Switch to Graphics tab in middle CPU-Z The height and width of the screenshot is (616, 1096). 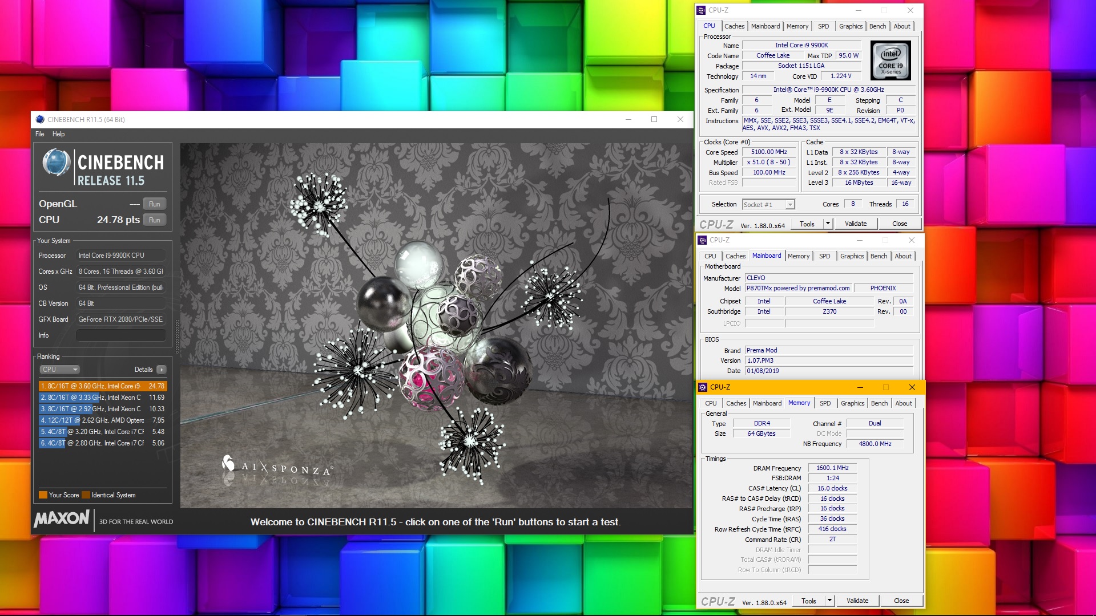point(852,256)
